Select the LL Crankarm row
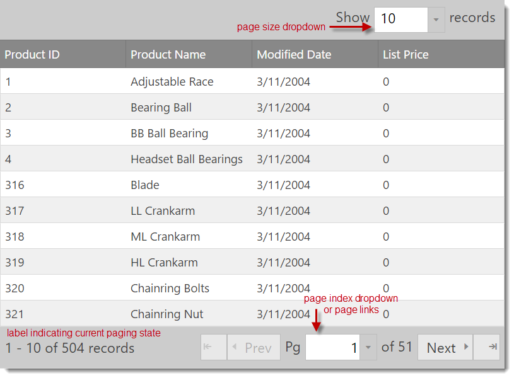 pyautogui.click(x=163, y=211)
